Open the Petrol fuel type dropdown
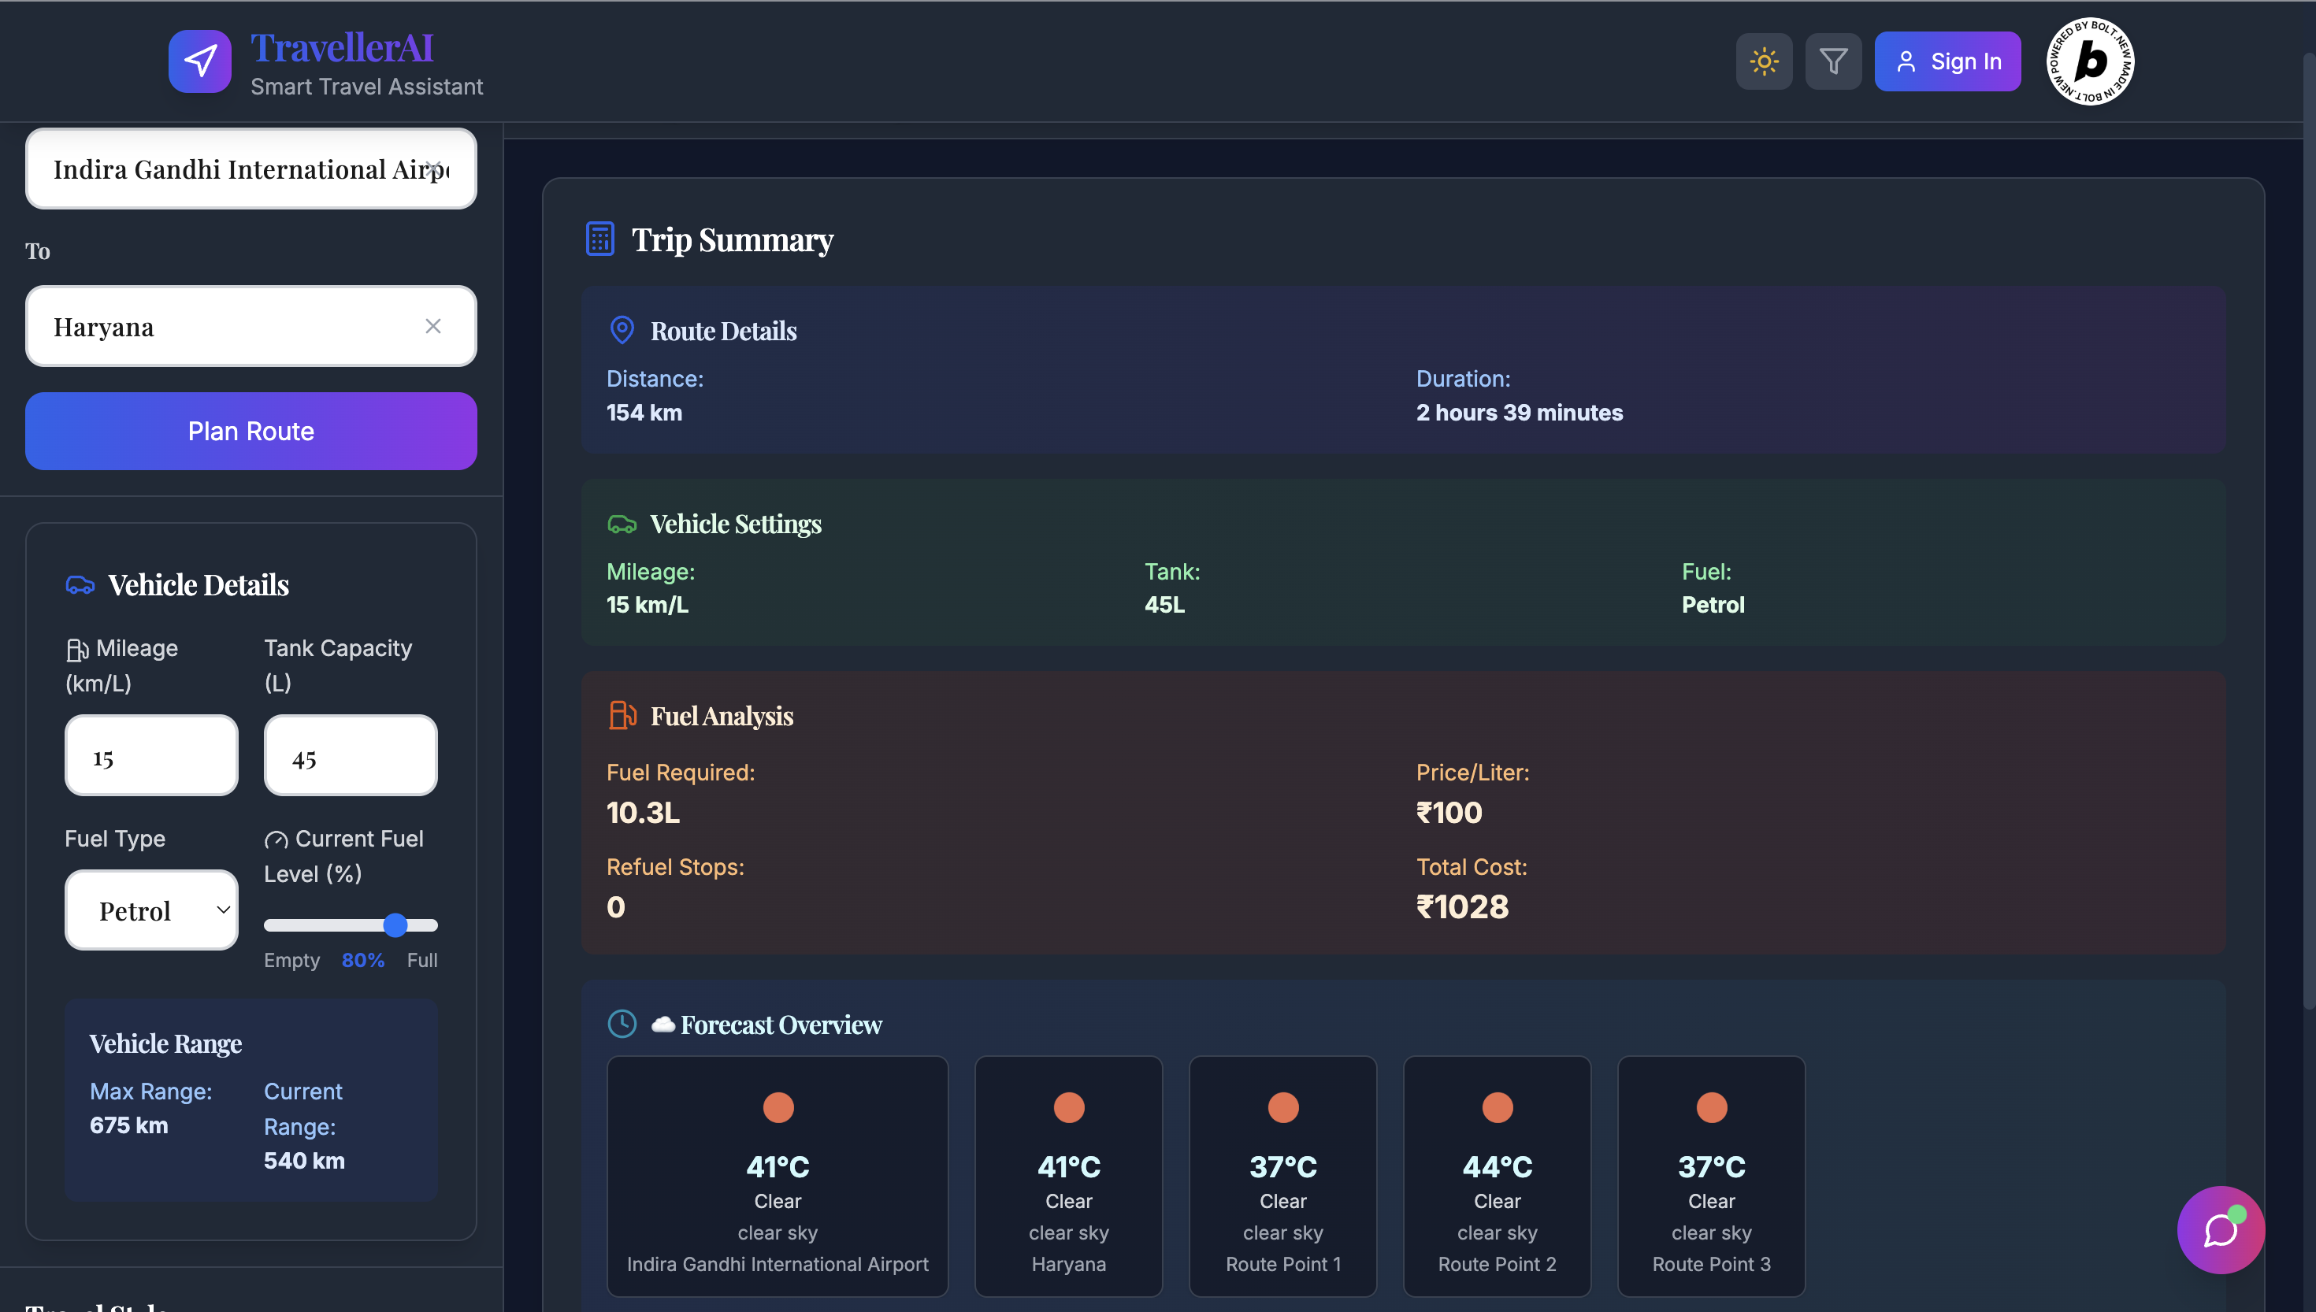The image size is (2316, 1312). click(x=151, y=910)
